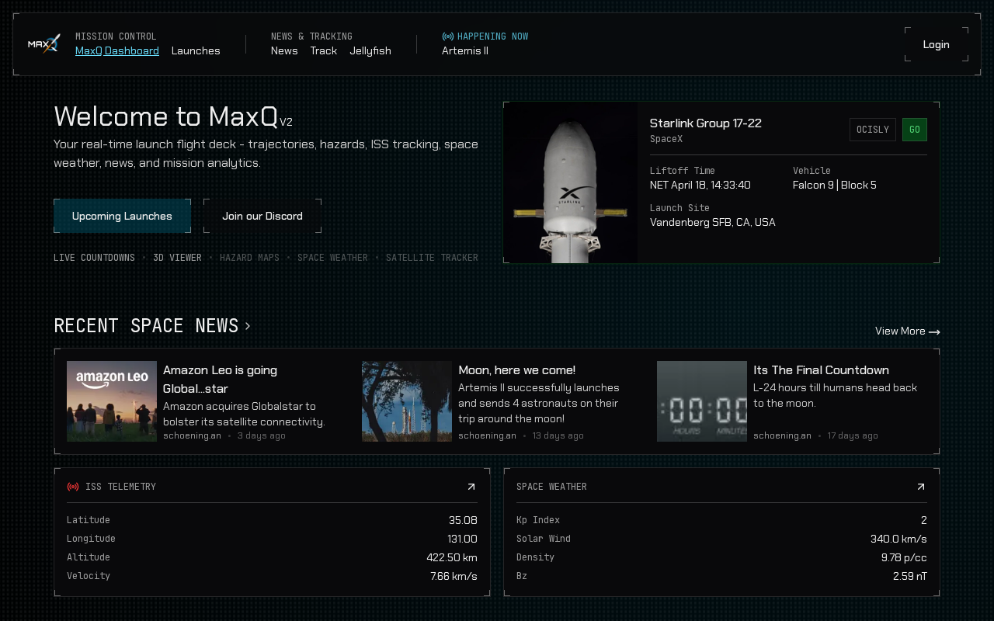This screenshot has height=621, width=994.
Task: Click the green GO status badge
Action: pos(915,130)
